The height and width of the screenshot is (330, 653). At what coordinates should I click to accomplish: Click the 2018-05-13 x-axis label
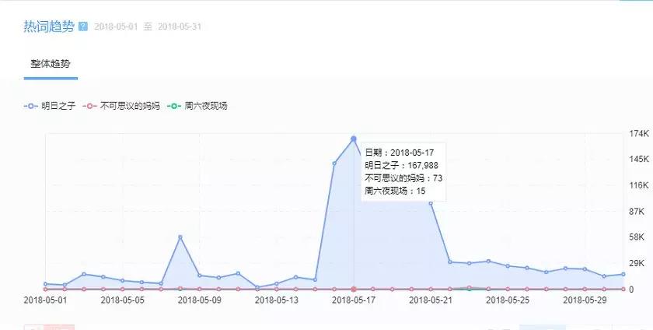coord(277,300)
